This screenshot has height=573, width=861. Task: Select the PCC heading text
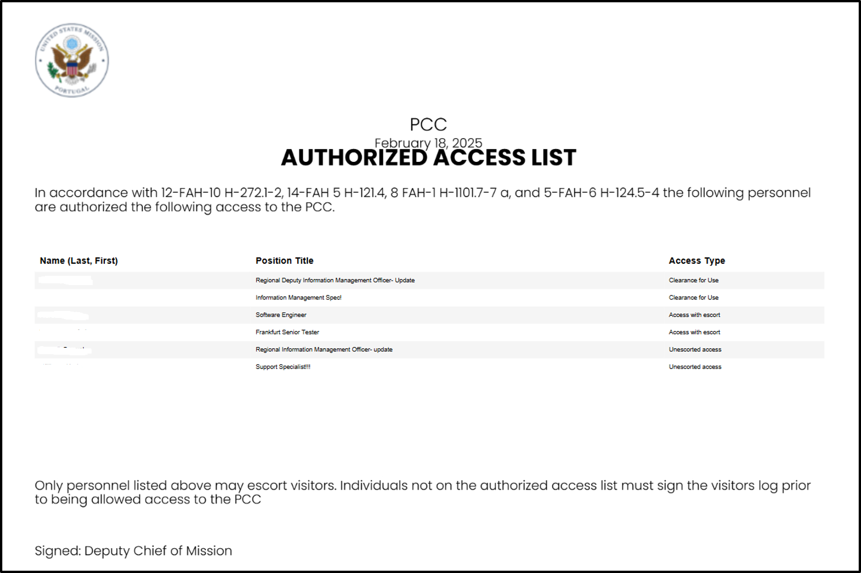point(428,124)
